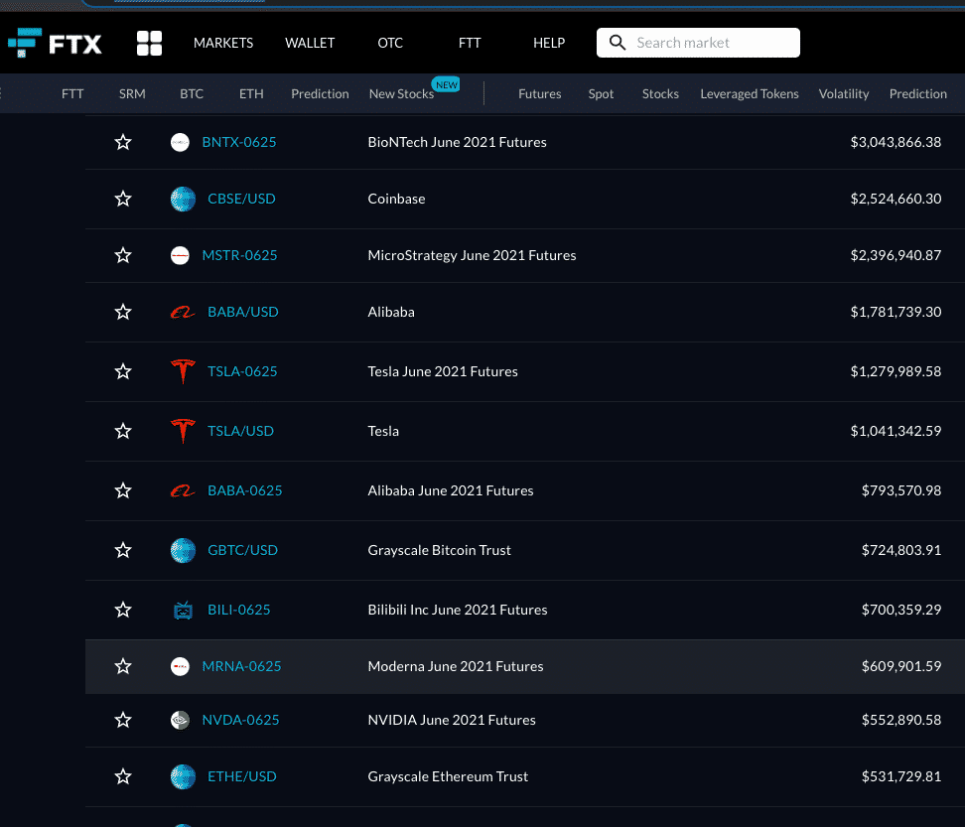Viewport: 965px width, 827px height.
Task: Click the Moderna June 2021 Futures text
Action: click(456, 666)
